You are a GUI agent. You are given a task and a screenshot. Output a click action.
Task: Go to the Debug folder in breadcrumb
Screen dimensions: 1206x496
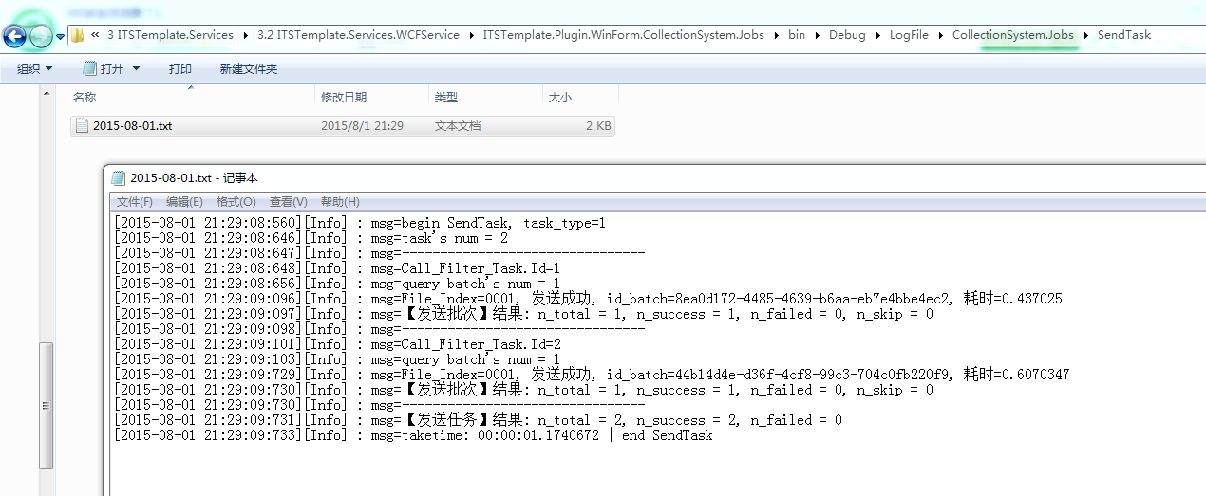click(847, 35)
